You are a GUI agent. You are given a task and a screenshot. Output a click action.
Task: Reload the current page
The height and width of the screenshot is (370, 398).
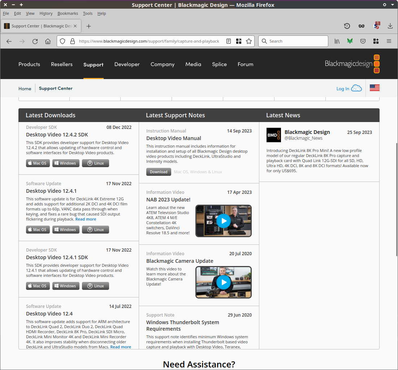(x=35, y=41)
